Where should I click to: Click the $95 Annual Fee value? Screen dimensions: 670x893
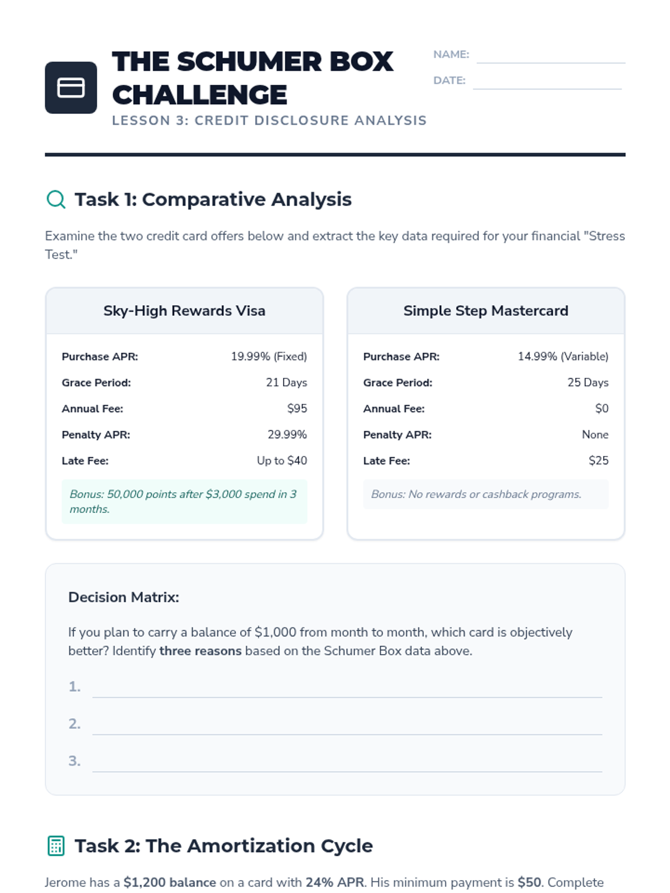point(297,409)
